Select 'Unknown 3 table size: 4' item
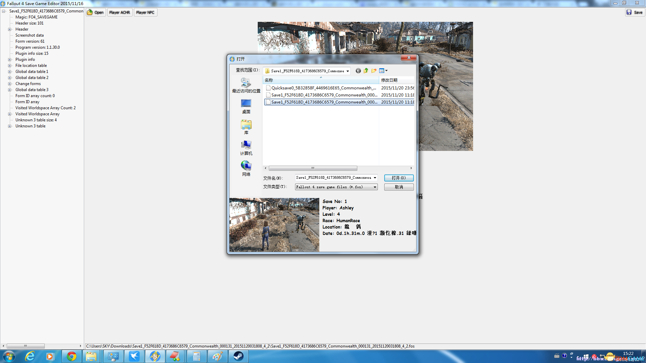 click(36, 120)
